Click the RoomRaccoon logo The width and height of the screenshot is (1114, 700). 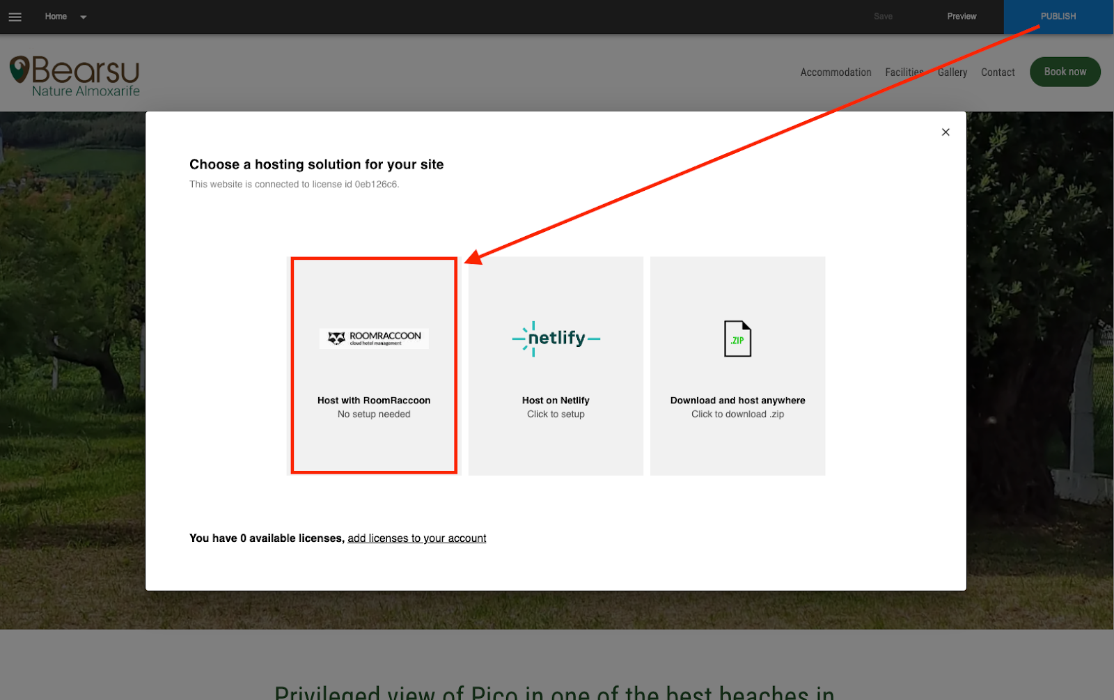pyautogui.click(x=374, y=339)
